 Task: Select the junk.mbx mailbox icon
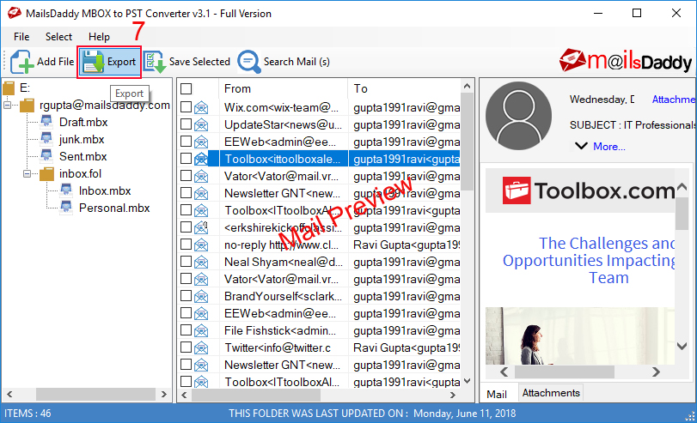46,138
